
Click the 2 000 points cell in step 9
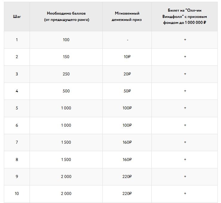coord(66,176)
